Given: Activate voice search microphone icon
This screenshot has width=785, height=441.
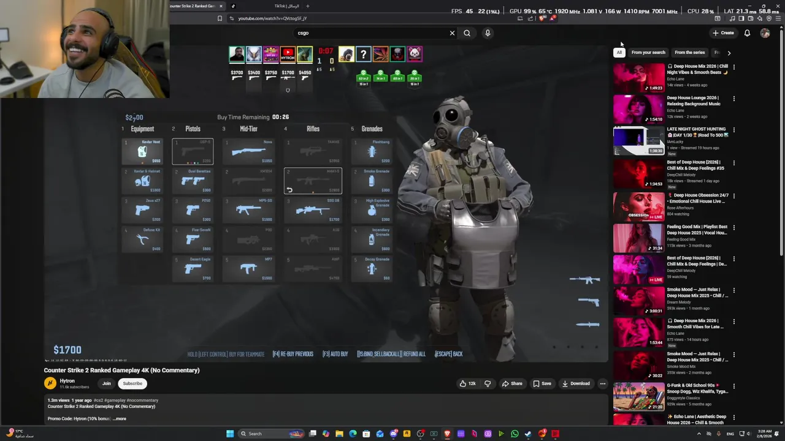Looking at the screenshot, I should (488, 33).
